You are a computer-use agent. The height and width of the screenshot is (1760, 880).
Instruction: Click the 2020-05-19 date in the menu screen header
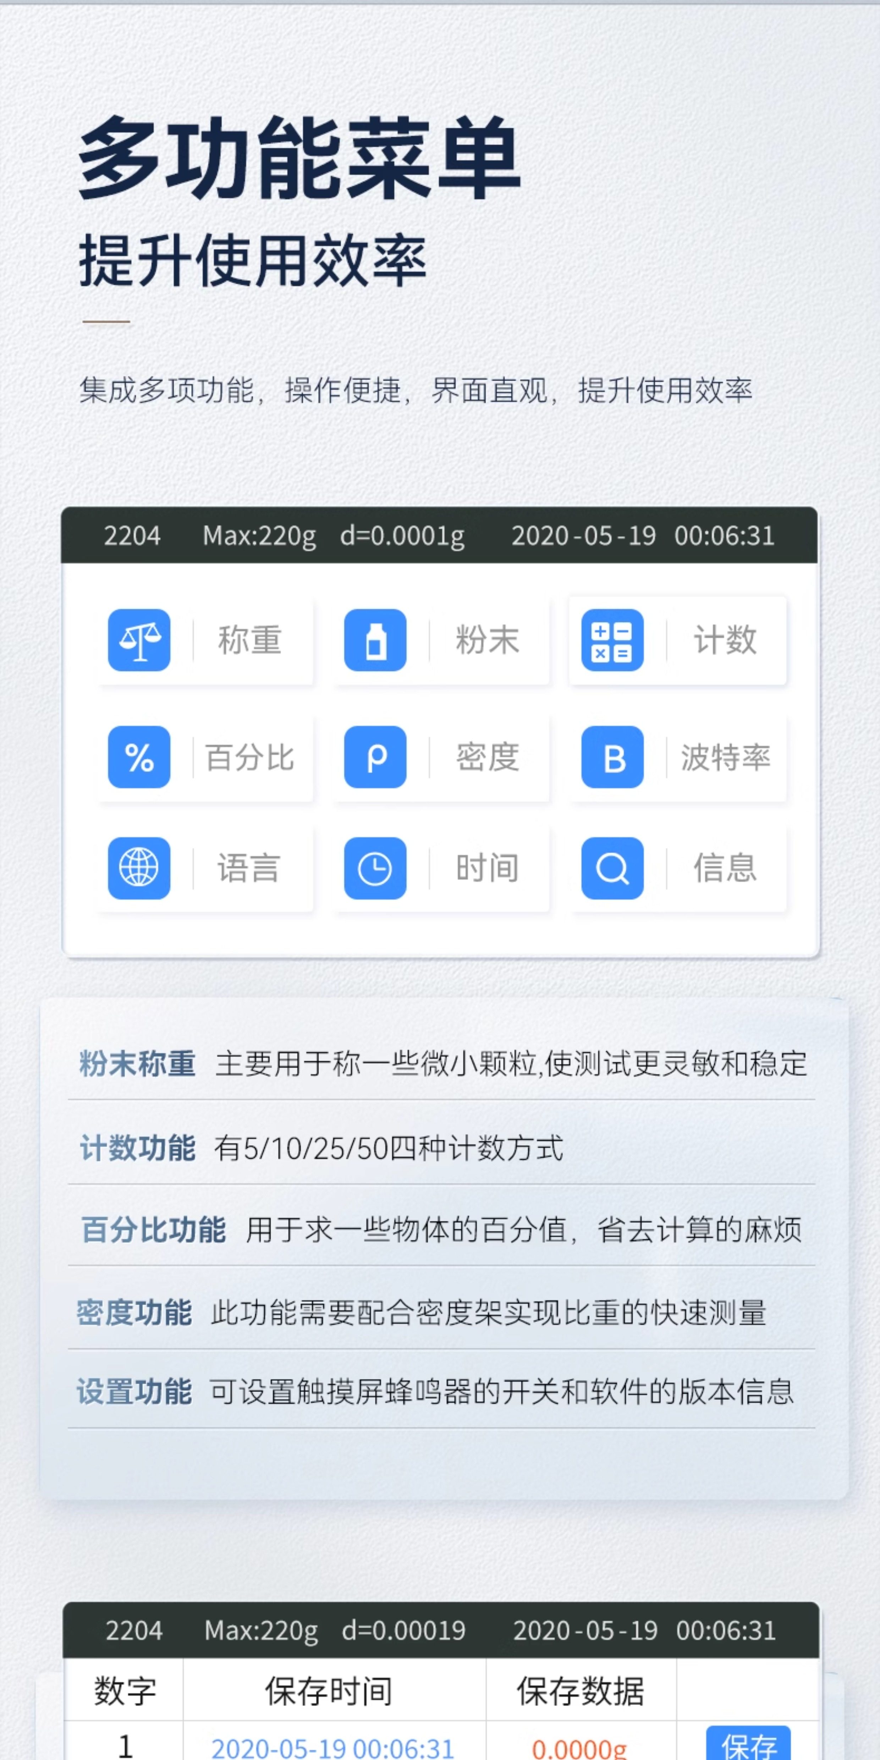tap(583, 536)
